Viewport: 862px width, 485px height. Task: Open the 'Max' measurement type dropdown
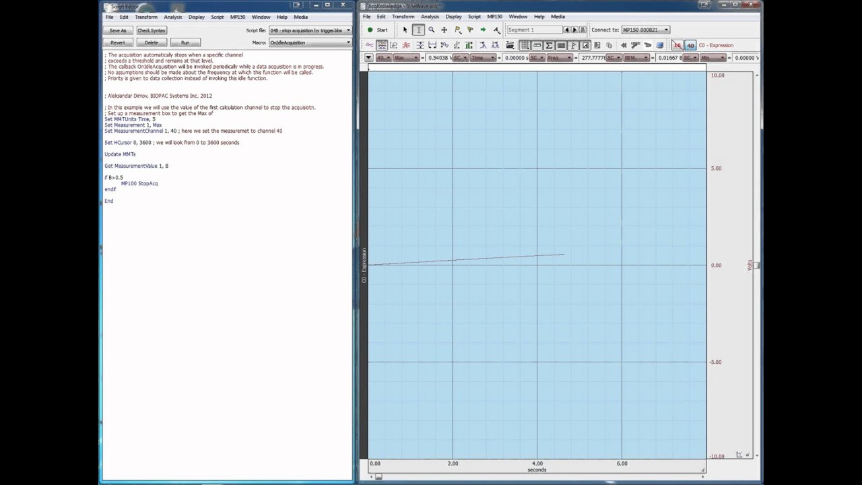tap(407, 58)
